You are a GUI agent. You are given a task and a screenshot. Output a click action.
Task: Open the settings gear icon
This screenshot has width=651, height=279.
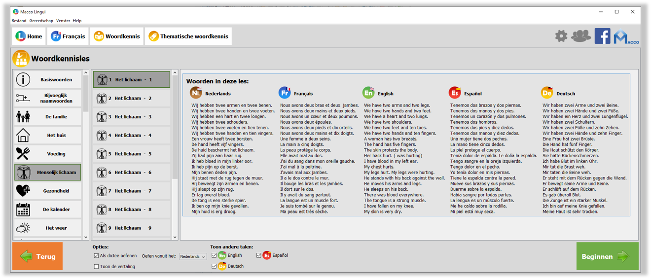[x=561, y=36]
